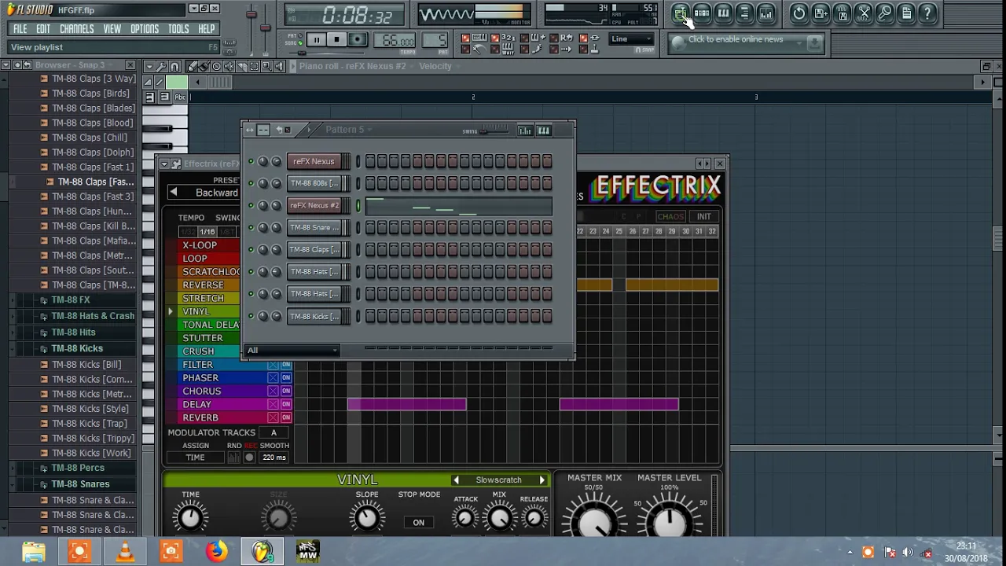
Task: Select the 1/16 tempo division in Effectrix
Action: (x=207, y=232)
